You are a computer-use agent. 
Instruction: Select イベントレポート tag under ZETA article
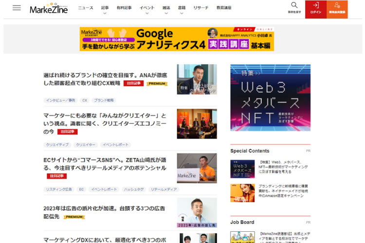click(x=104, y=189)
